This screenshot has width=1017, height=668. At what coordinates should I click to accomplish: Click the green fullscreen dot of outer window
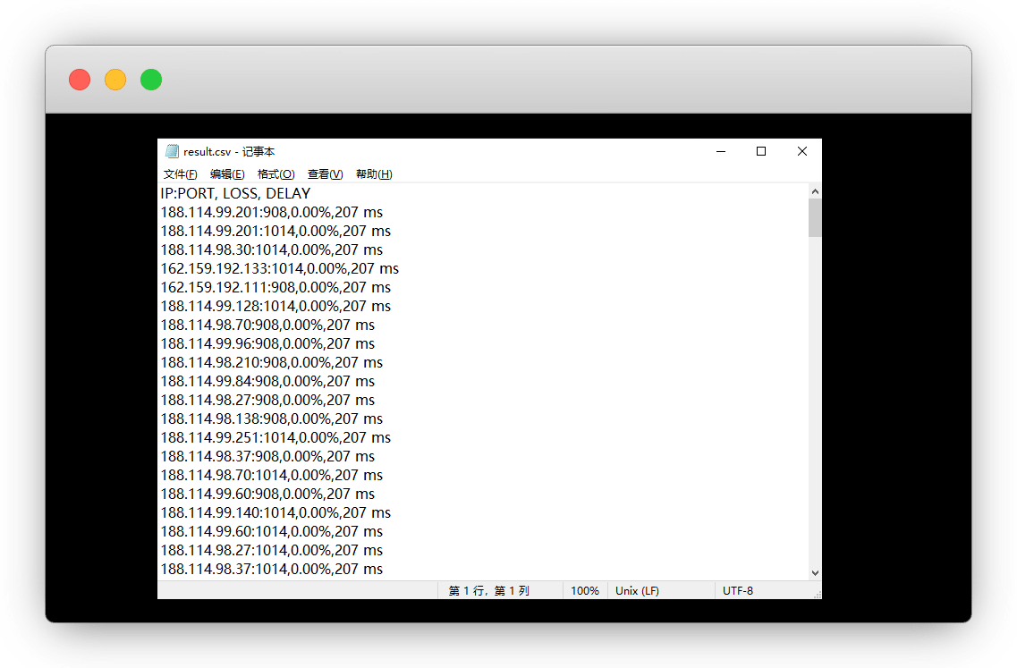coord(151,80)
